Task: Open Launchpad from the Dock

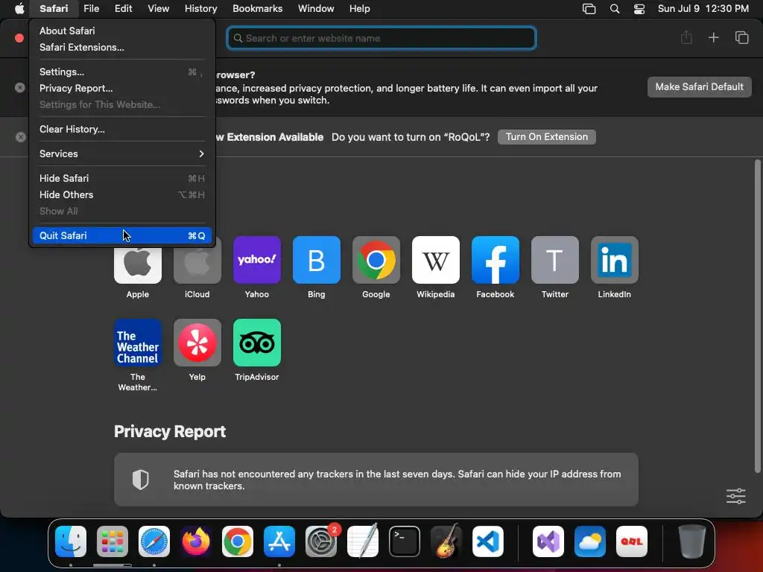Action: pos(113,541)
